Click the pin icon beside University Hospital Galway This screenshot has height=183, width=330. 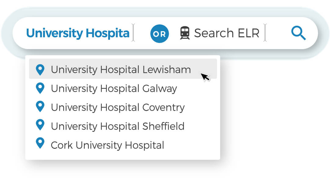[40, 88]
